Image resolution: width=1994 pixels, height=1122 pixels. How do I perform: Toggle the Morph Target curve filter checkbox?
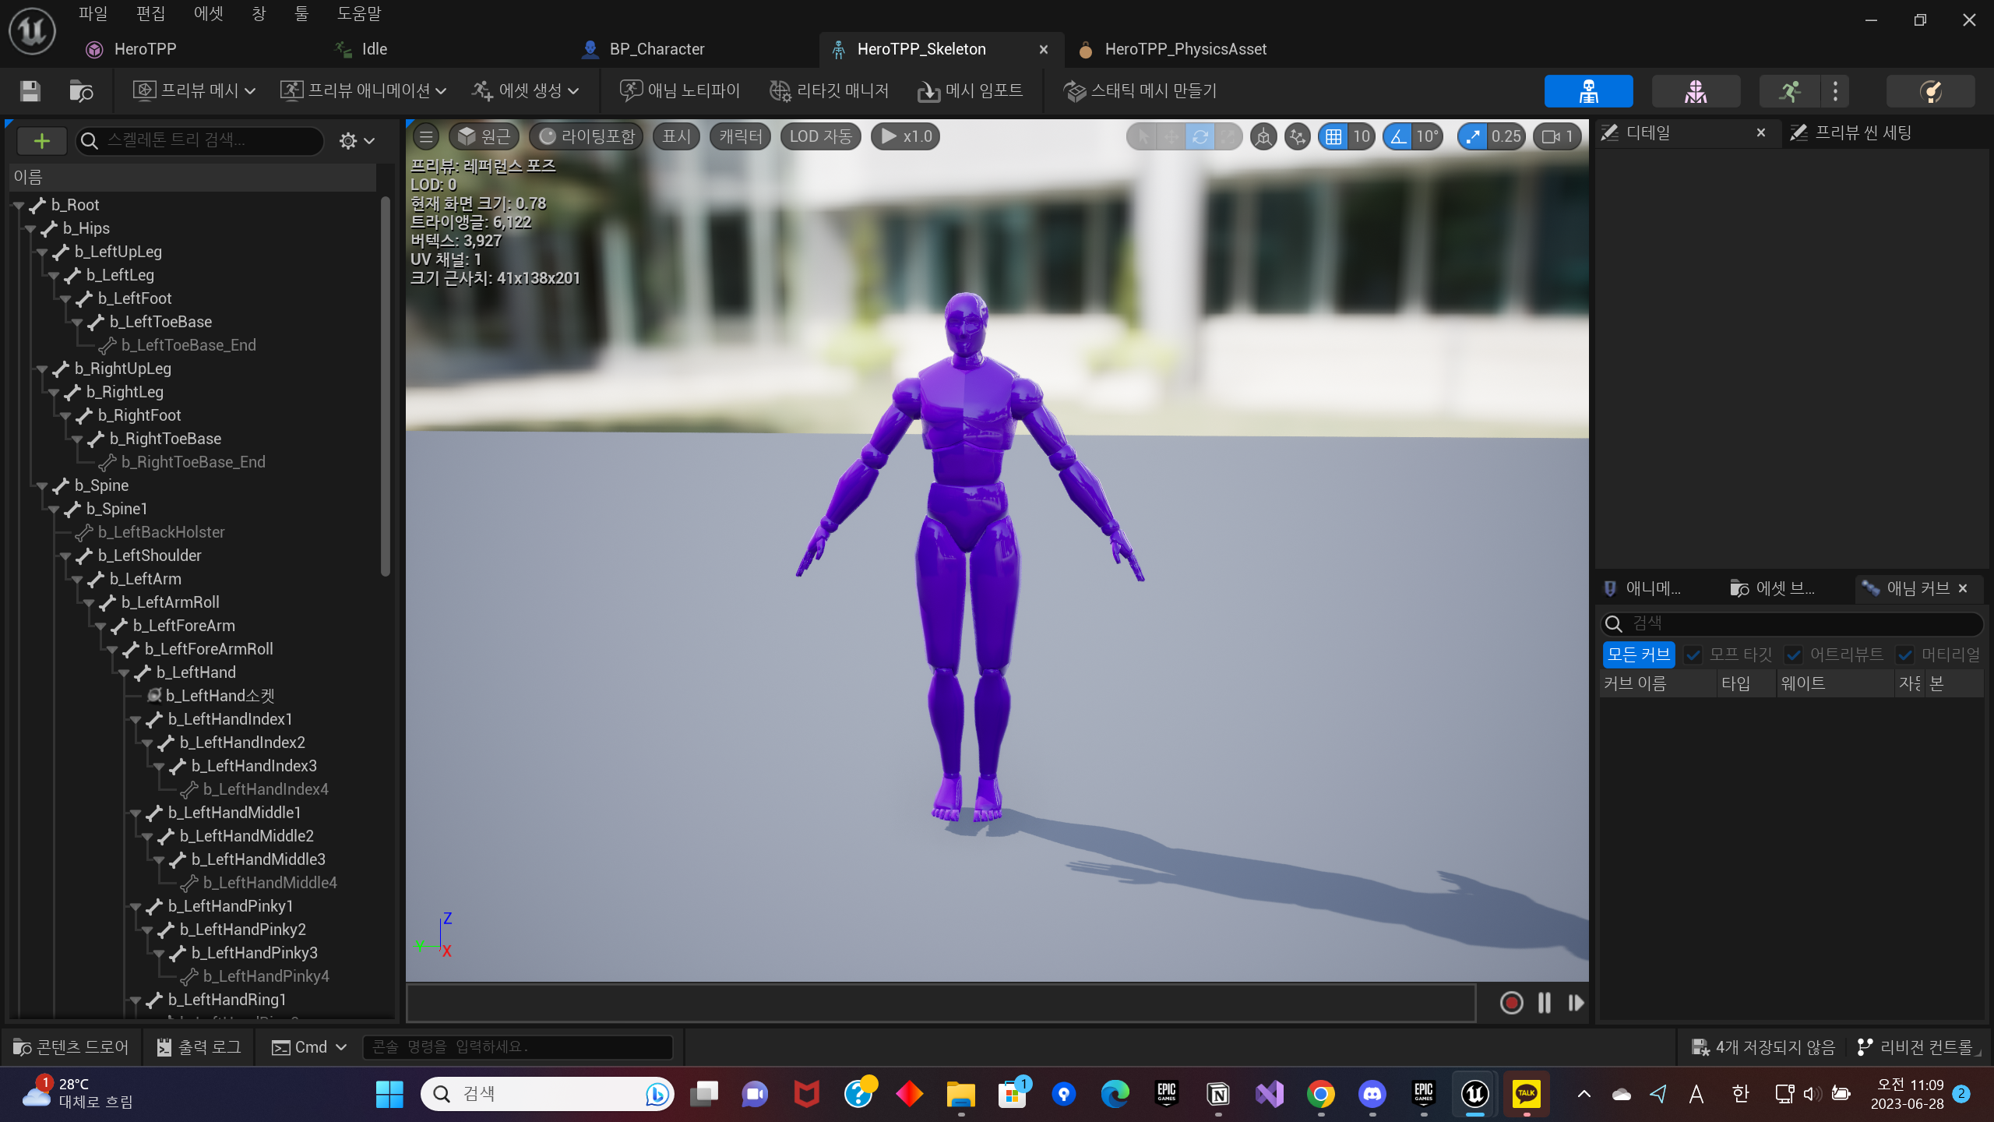[x=1693, y=654]
